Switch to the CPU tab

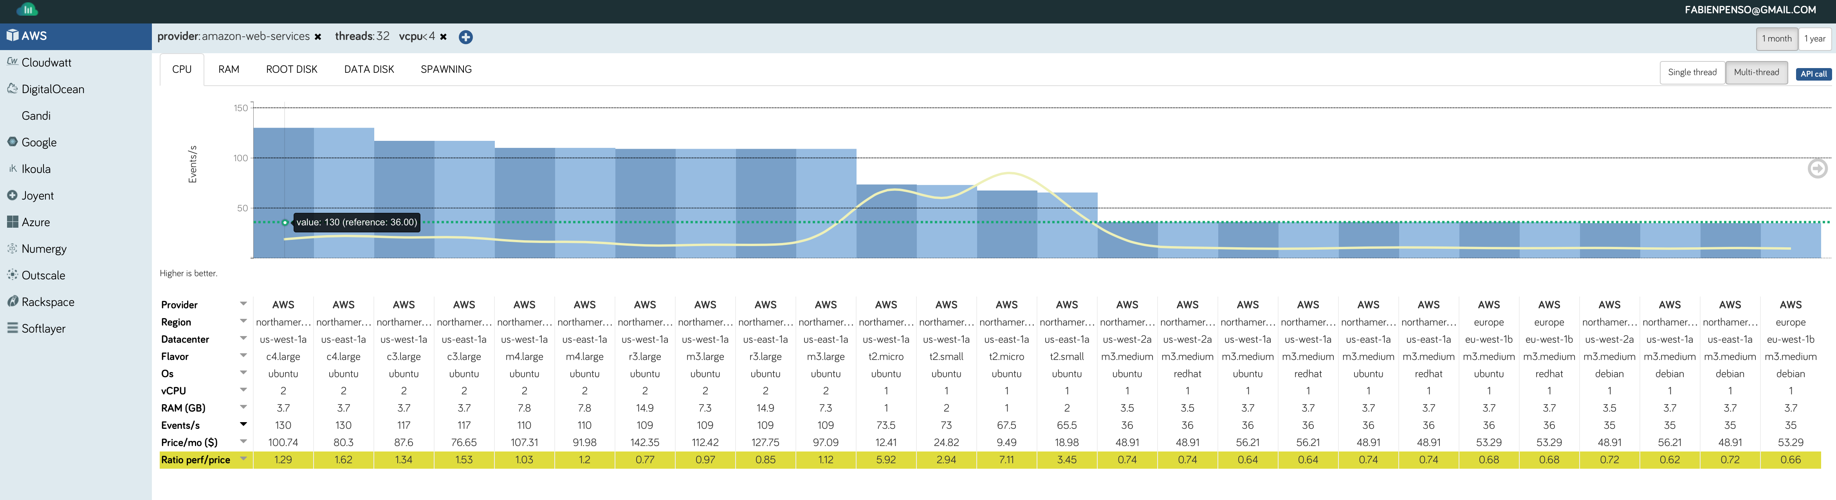pyautogui.click(x=182, y=69)
